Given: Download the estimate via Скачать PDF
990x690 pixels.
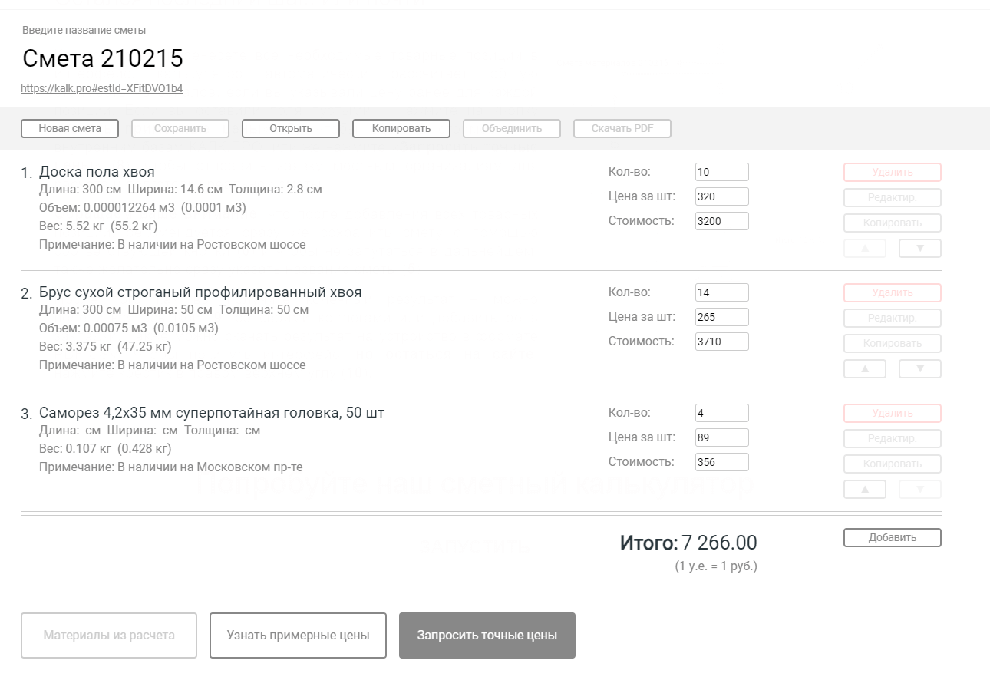Looking at the screenshot, I should 622,129.
